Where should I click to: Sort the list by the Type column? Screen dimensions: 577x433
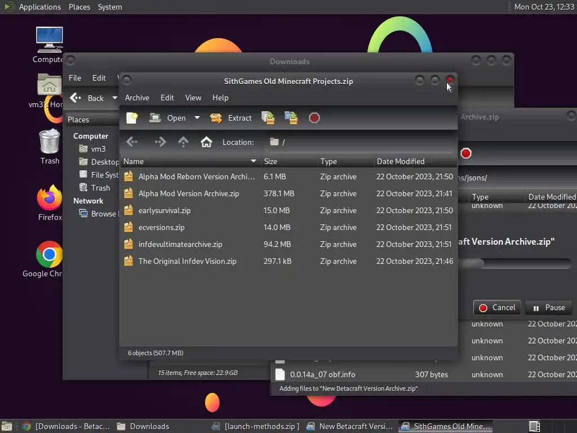point(345,161)
